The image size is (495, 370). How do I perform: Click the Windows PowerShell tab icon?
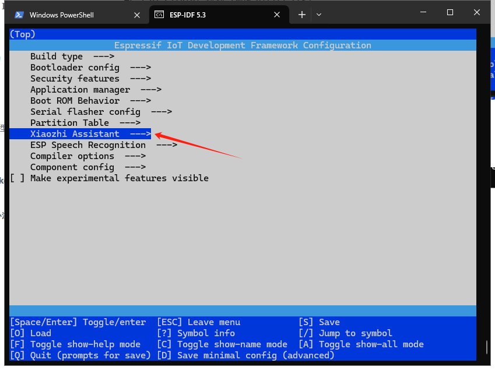coord(19,15)
